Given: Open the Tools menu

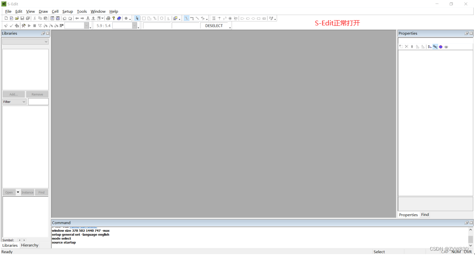Looking at the screenshot, I should (82, 11).
